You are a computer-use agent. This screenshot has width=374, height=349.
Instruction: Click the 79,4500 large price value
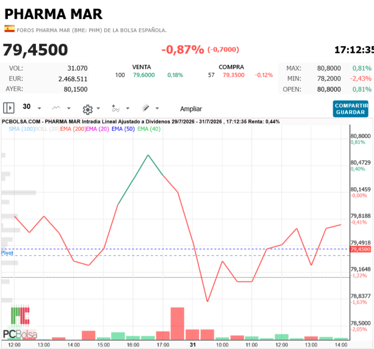point(36,50)
